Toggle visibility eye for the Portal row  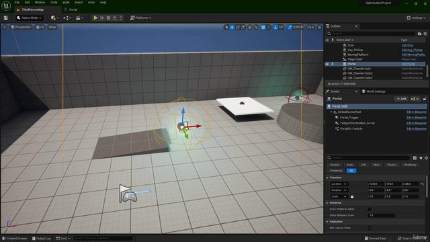[327, 64]
